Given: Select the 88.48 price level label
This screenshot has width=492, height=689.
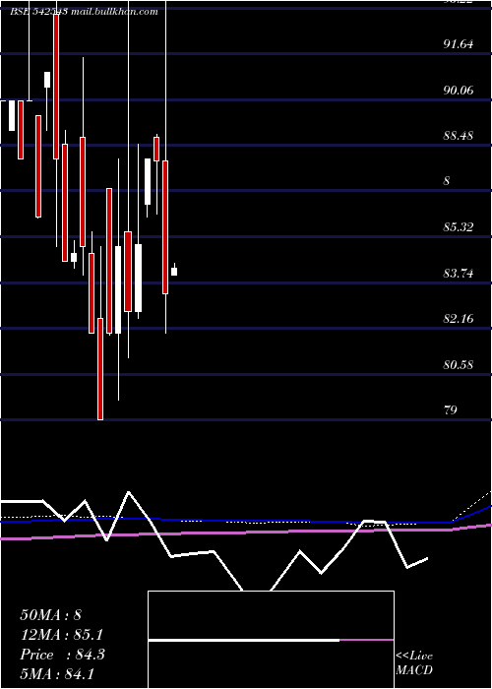Looking at the screenshot, I should pyautogui.click(x=459, y=136).
